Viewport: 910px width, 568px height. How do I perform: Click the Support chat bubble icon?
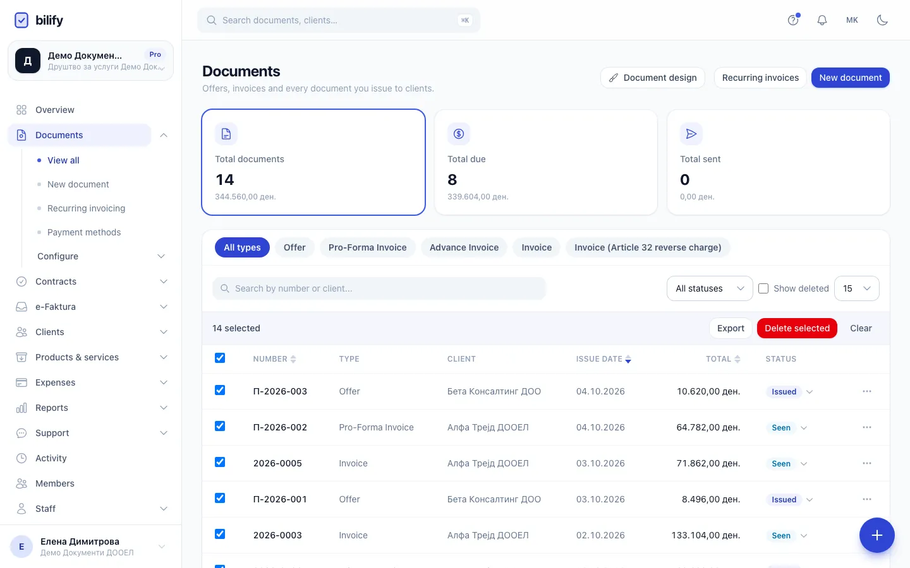(x=21, y=433)
